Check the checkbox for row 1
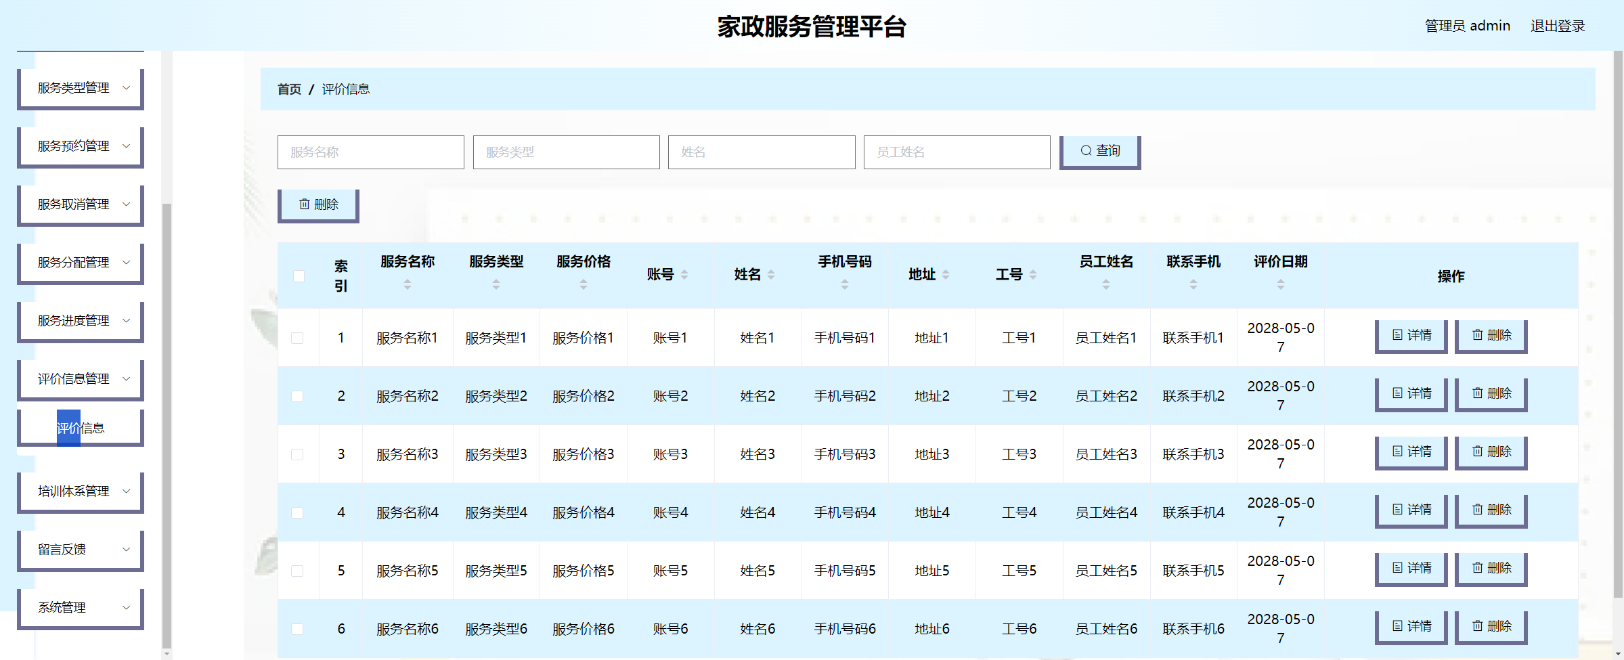The width and height of the screenshot is (1624, 660). click(297, 338)
